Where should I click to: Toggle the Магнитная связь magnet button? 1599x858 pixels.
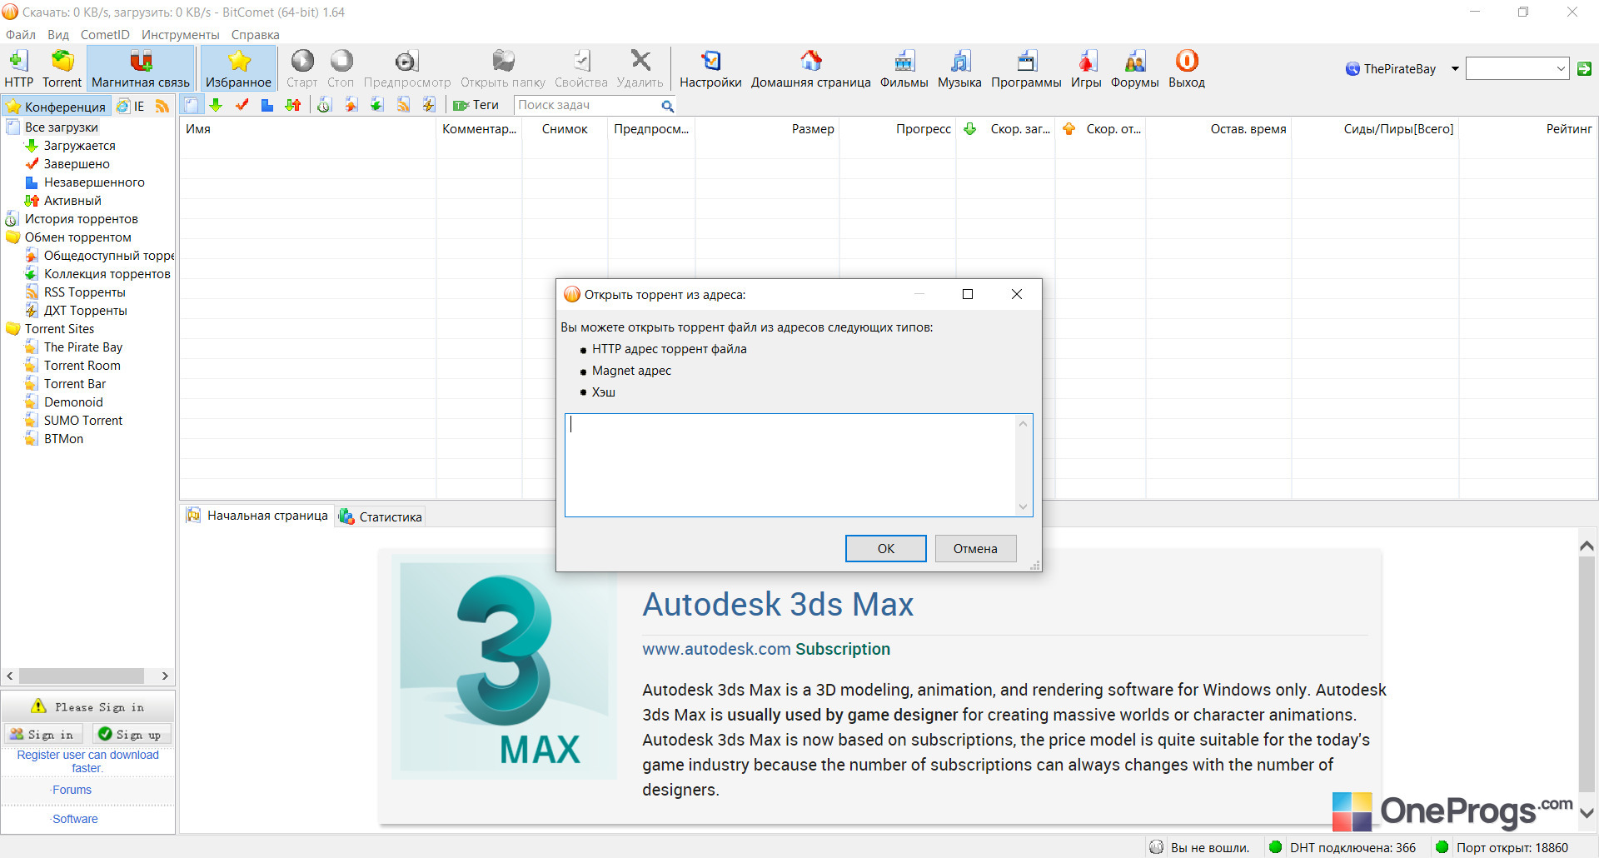(141, 68)
